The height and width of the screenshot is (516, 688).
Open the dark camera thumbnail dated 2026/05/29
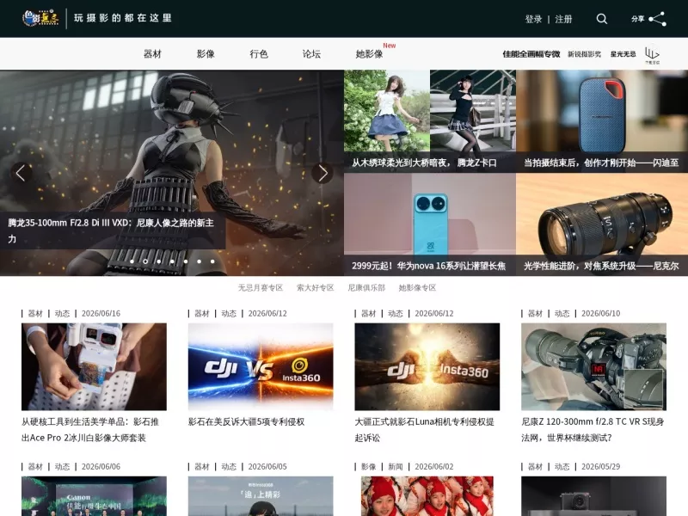coord(593,496)
